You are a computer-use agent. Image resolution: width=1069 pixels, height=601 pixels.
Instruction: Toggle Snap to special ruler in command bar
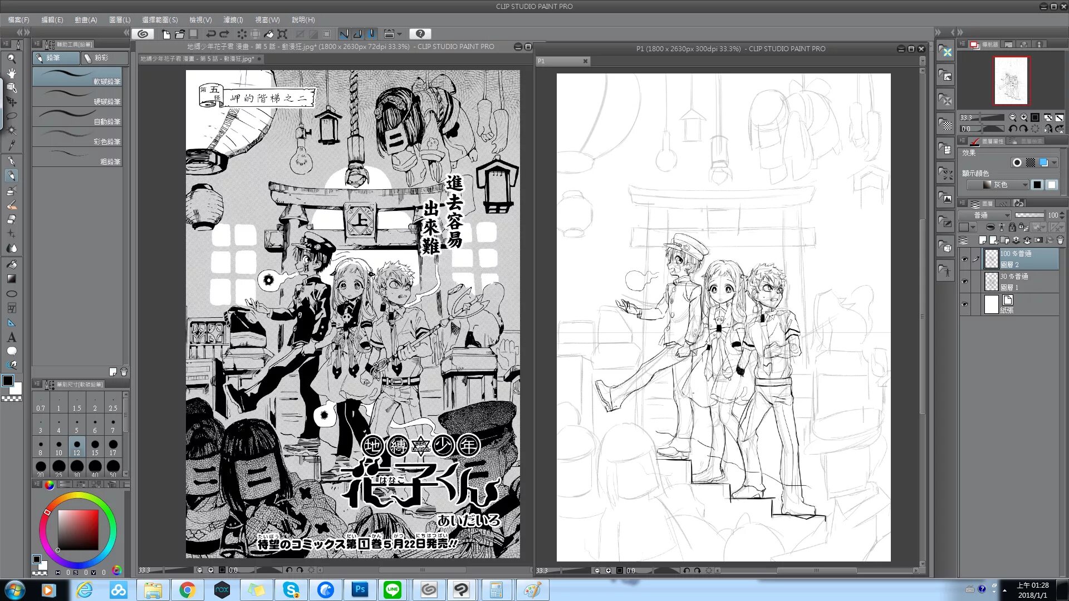358,34
